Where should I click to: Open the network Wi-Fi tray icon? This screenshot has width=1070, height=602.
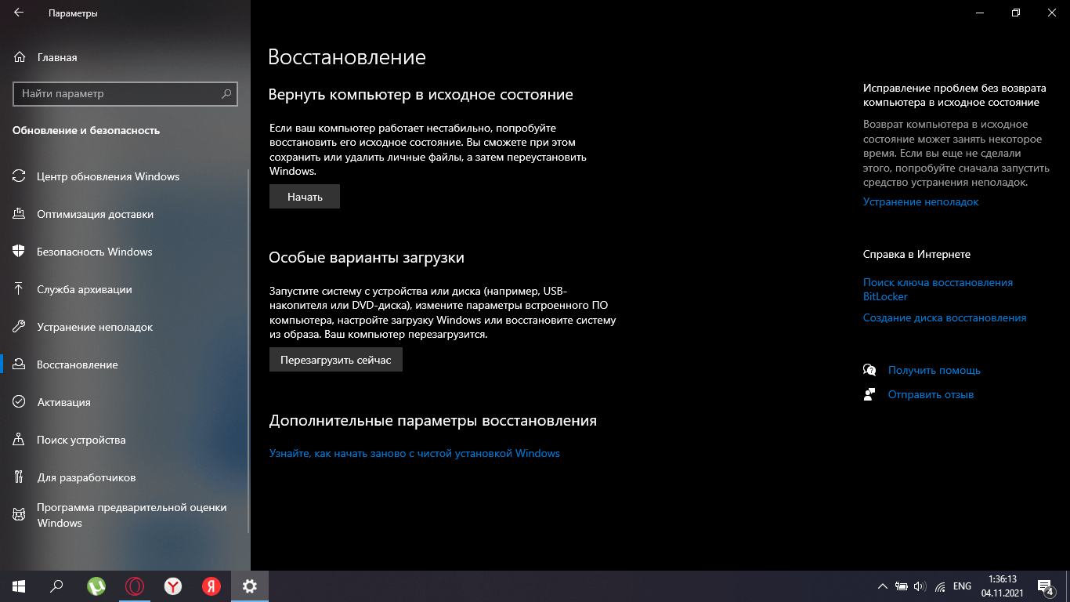coord(939,586)
